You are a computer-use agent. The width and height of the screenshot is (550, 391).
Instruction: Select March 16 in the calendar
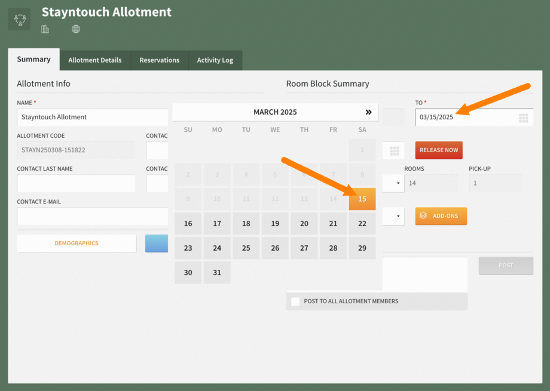188,223
